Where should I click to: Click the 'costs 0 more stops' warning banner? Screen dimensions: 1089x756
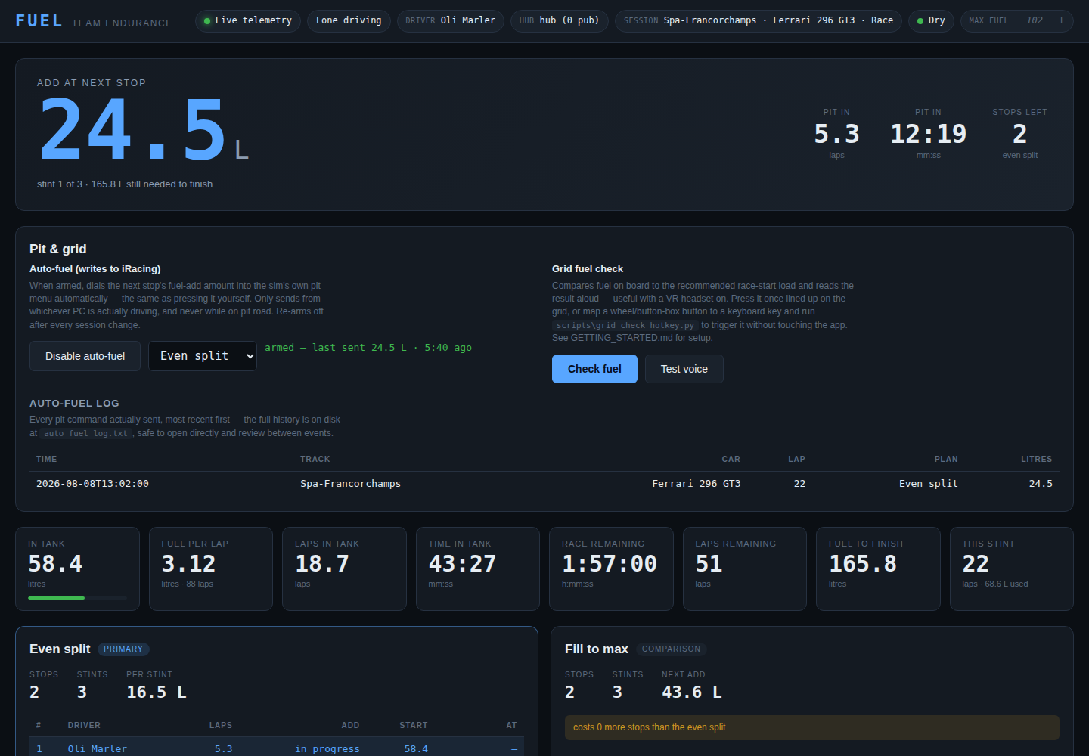coord(812,727)
